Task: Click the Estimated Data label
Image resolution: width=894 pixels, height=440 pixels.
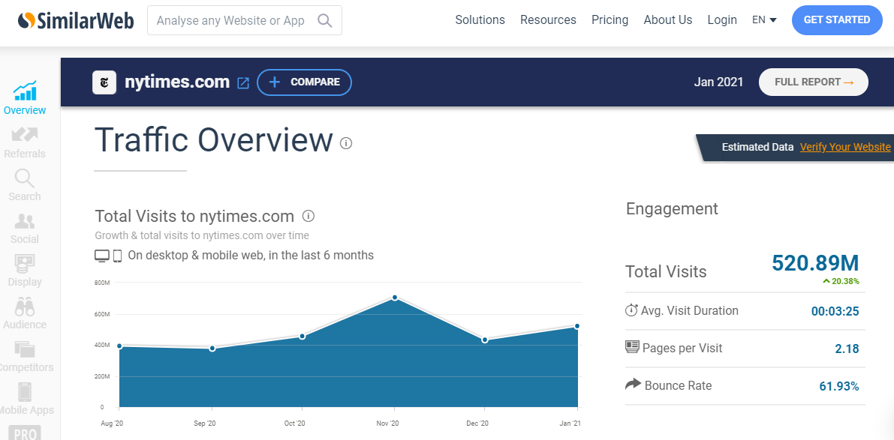Action: click(x=757, y=147)
